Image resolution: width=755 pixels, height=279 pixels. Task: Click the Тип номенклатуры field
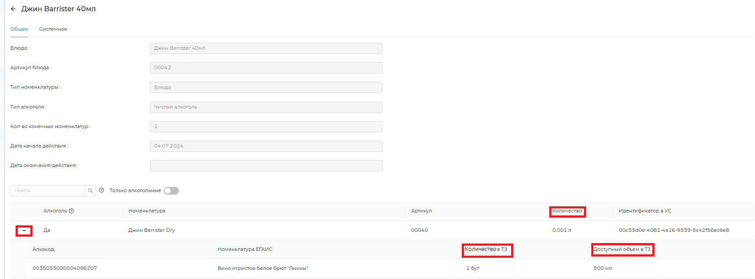266,87
